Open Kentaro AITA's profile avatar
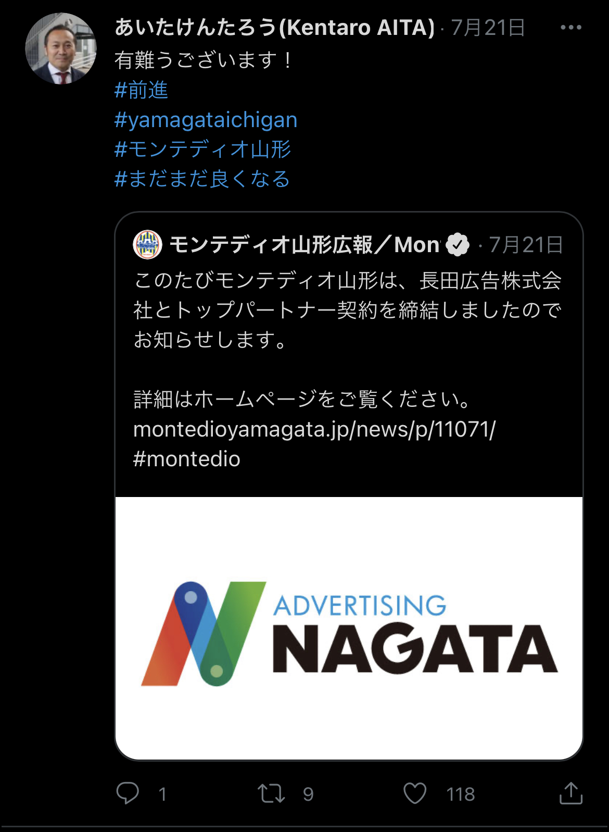The width and height of the screenshot is (609, 832). [x=61, y=48]
